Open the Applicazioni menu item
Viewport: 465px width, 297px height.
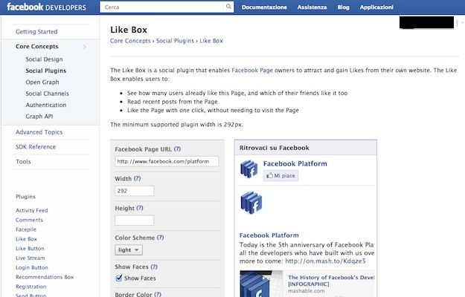click(376, 7)
